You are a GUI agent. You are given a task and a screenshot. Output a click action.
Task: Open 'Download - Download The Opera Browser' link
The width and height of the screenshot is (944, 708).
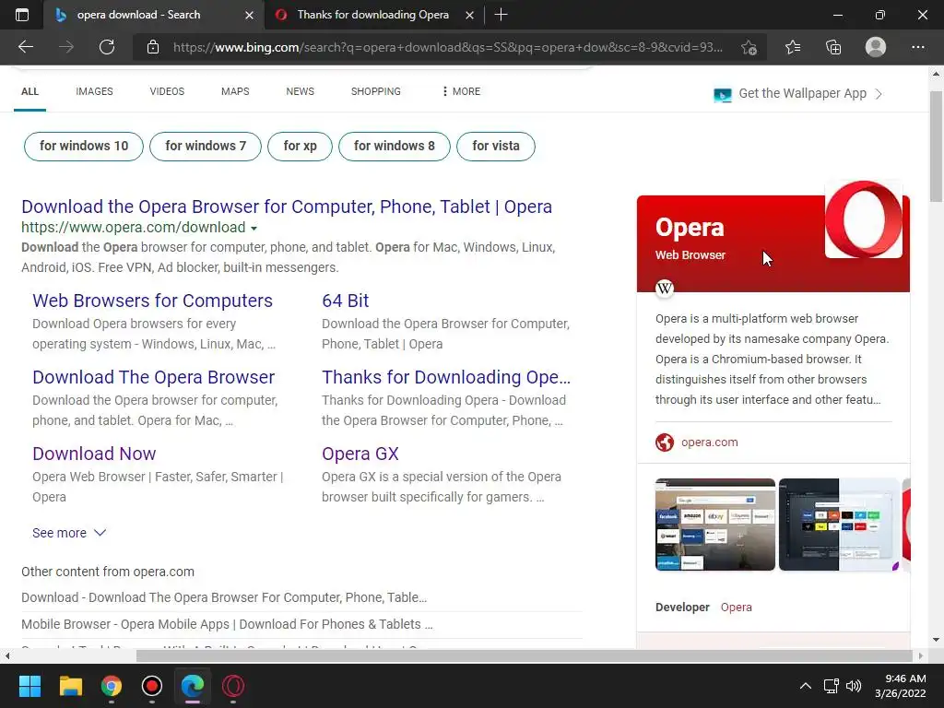[224, 597]
